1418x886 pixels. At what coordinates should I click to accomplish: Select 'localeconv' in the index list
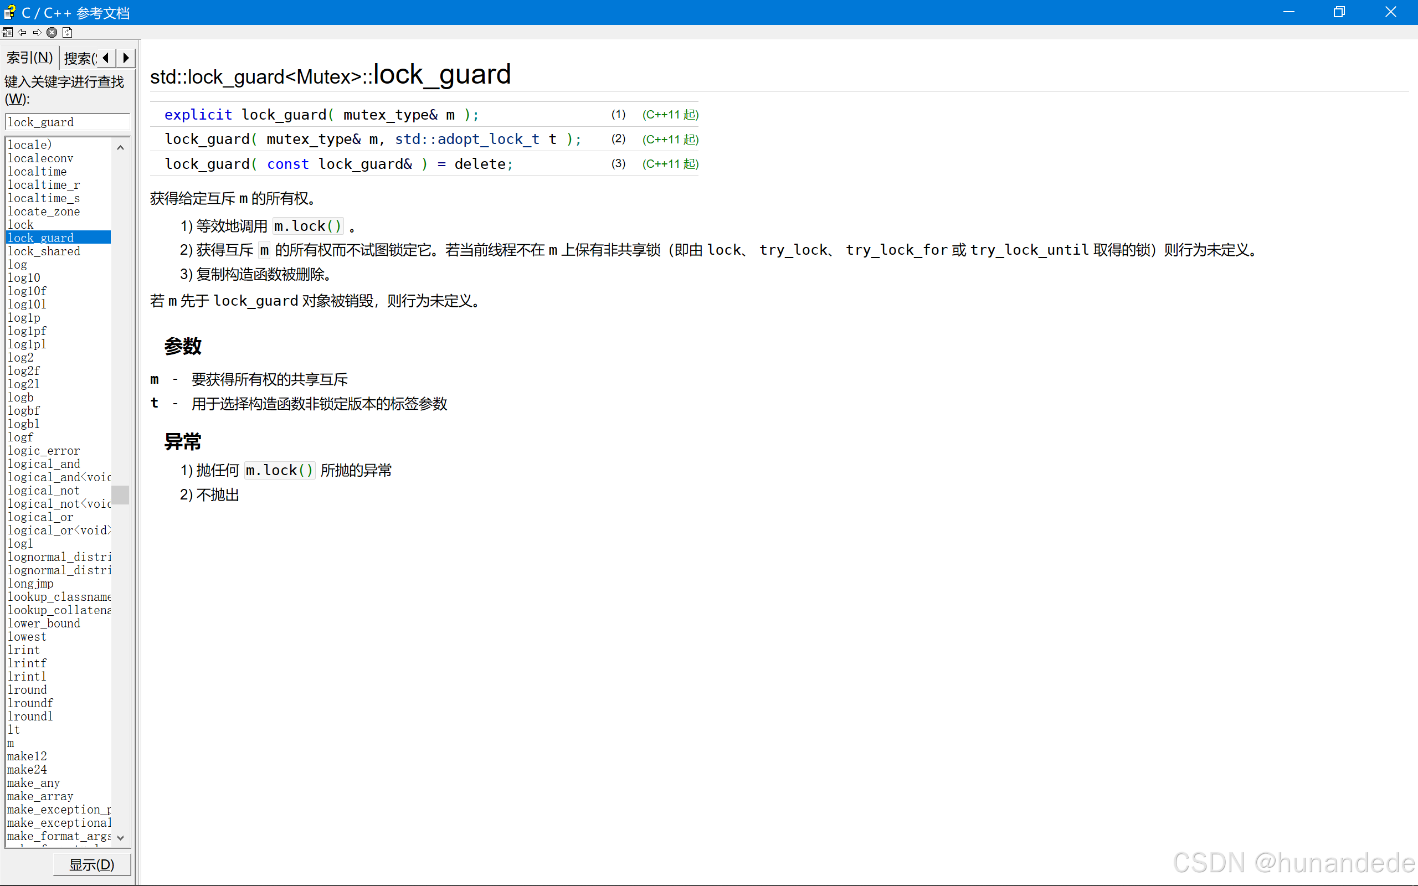pos(40,158)
